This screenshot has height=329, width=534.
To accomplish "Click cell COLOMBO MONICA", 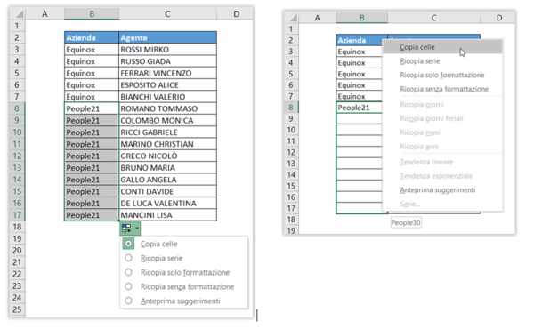I will pos(167,120).
